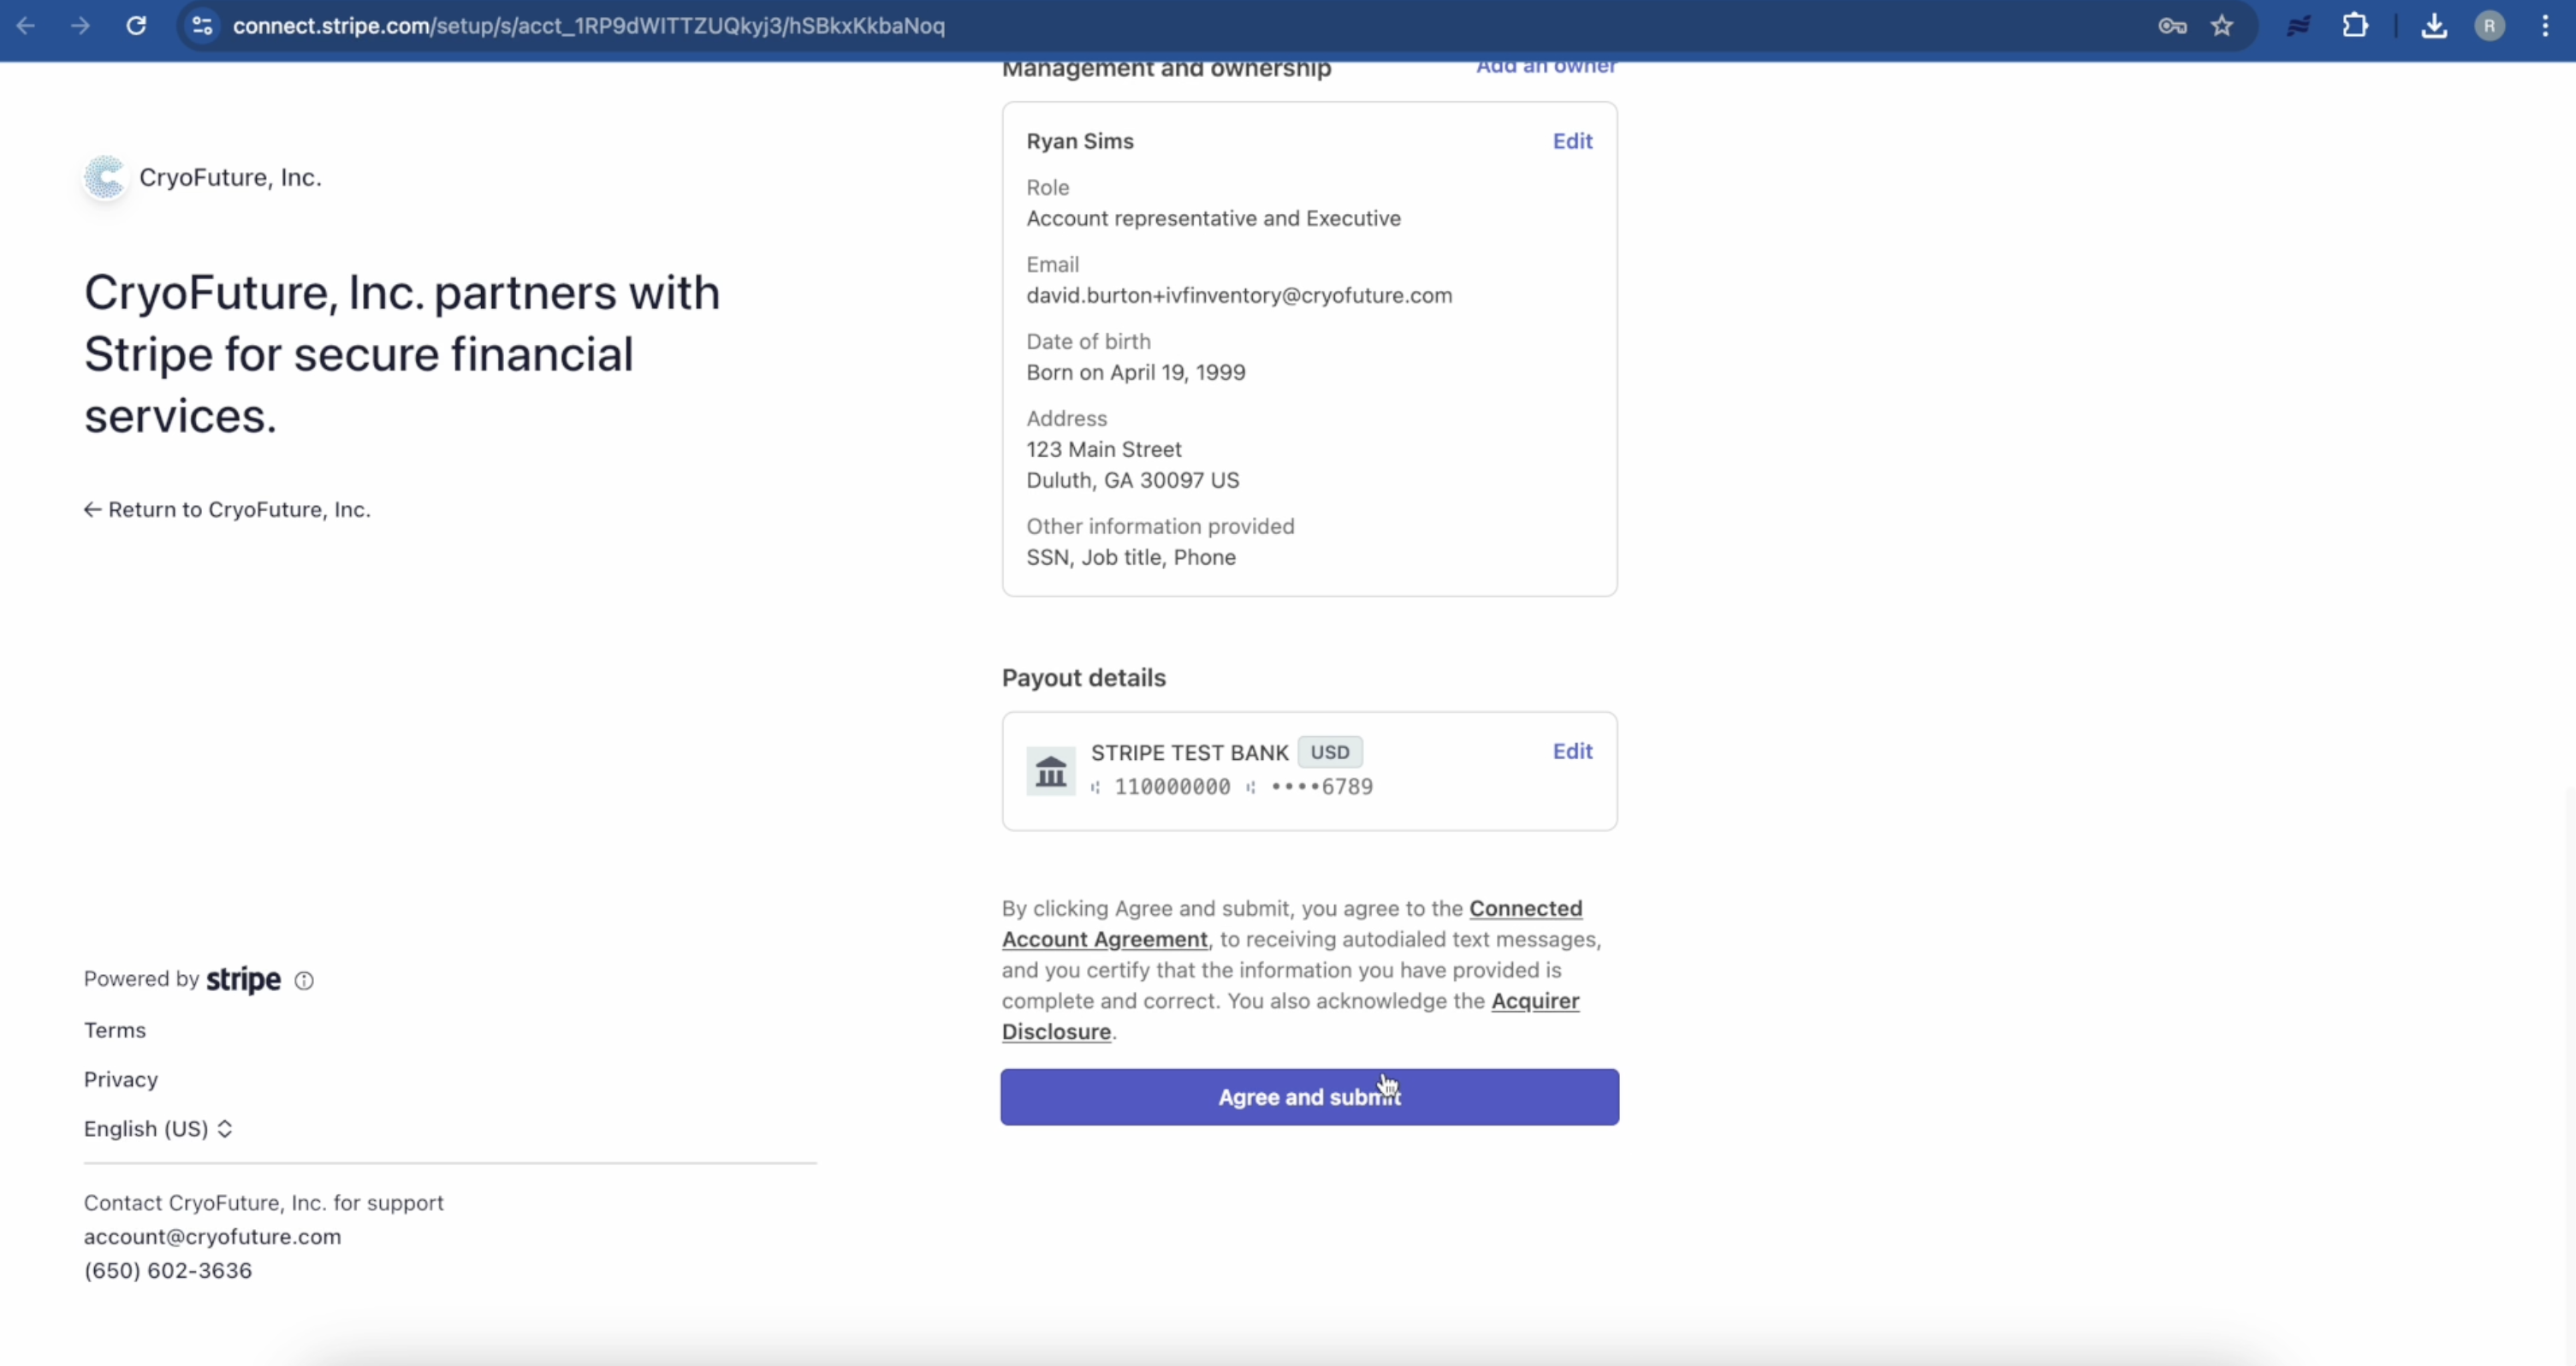Click the CryoFuture, Inc. company logo

click(x=104, y=177)
